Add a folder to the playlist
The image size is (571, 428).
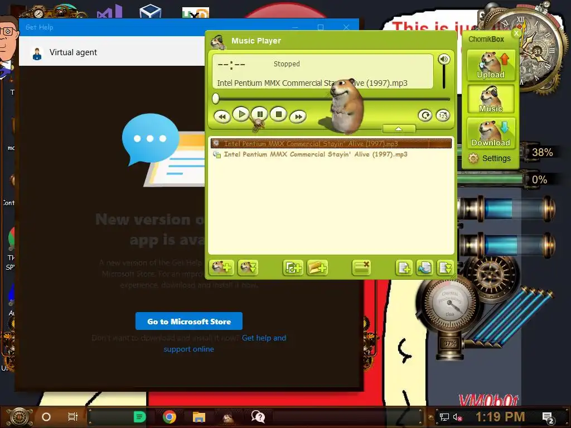(x=317, y=268)
